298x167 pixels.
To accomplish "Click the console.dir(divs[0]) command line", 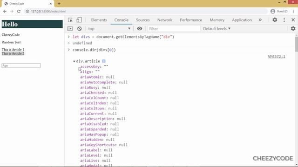I will [94, 50].
